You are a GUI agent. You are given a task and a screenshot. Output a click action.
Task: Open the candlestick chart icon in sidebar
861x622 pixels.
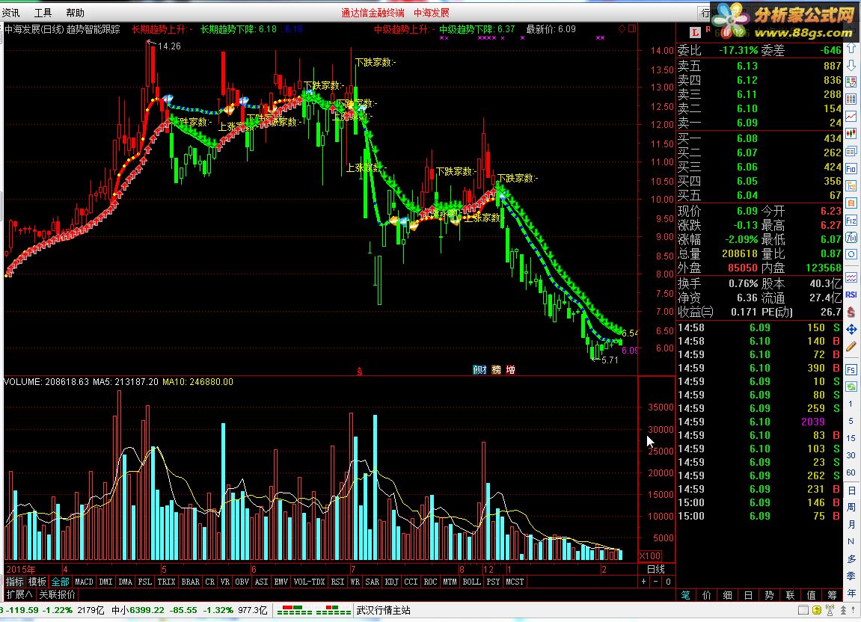(x=851, y=133)
